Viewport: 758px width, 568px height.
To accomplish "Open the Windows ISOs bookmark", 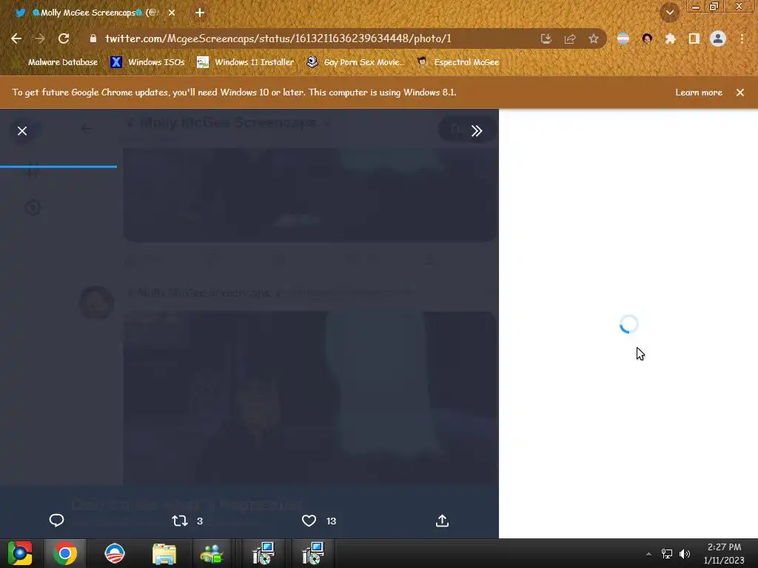I will point(148,62).
